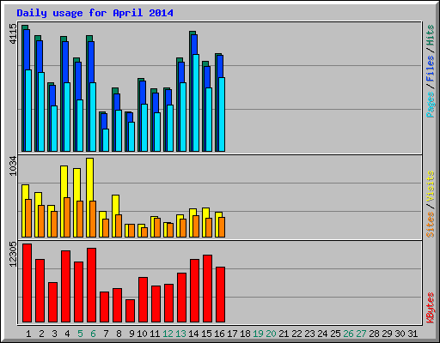440x343 pixels.
Task: Click day label 14 on the x-axis
Action: click(193, 334)
